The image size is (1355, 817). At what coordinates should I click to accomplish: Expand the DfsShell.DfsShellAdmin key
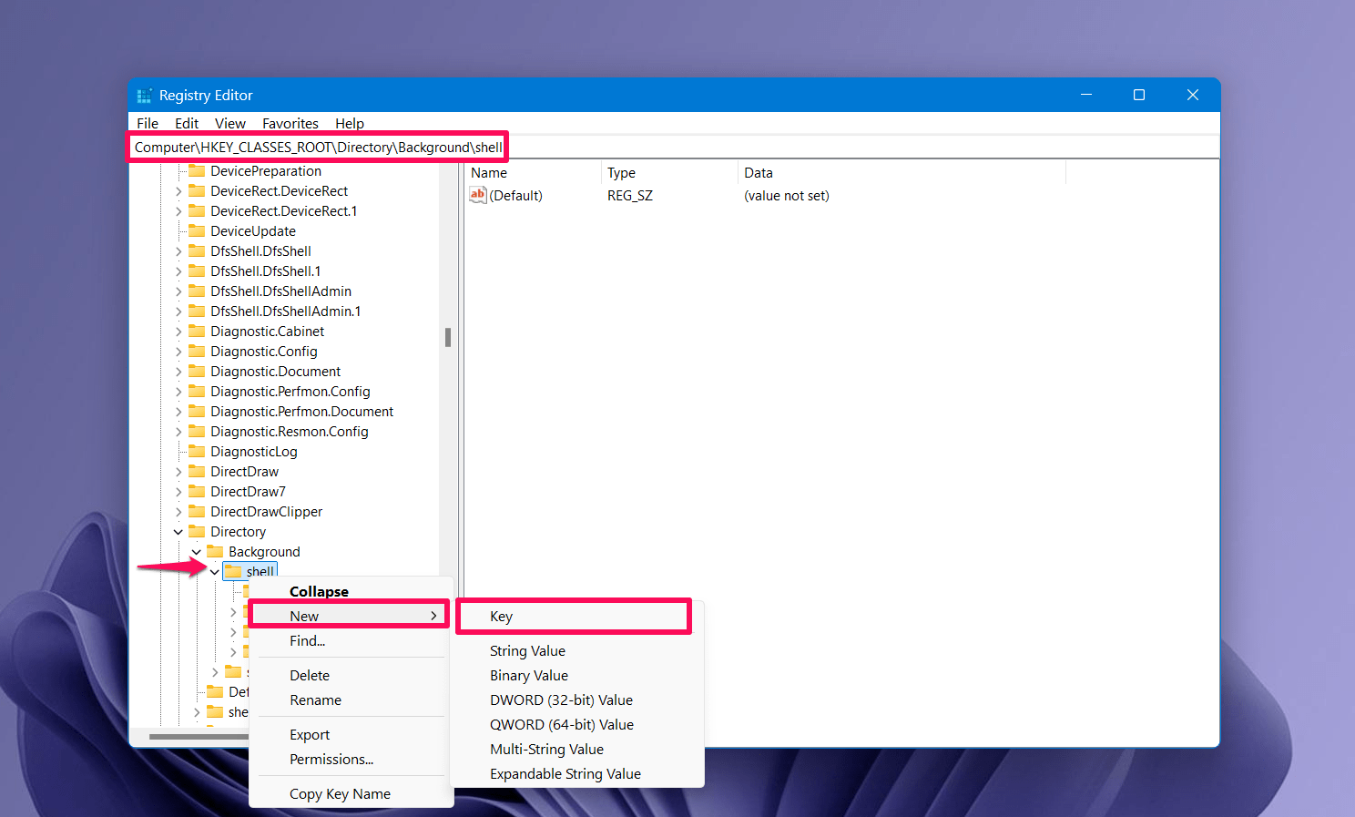178,291
